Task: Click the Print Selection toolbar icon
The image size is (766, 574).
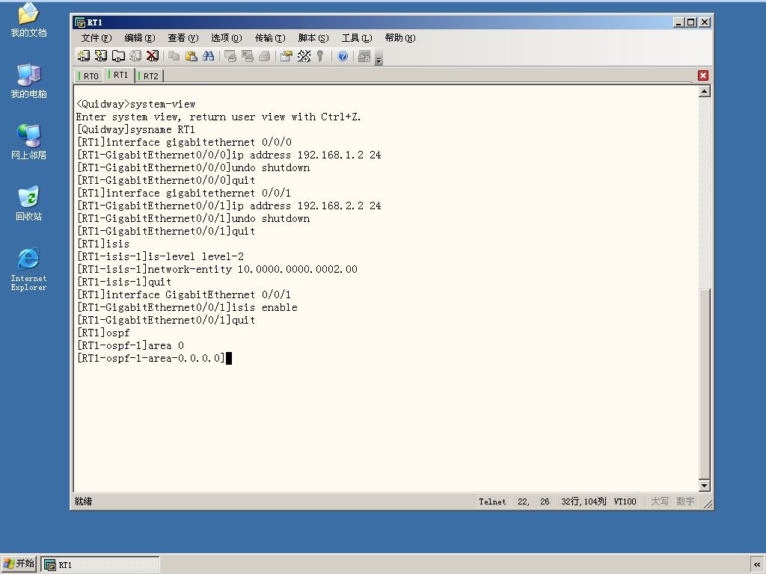Action: click(x=247, y=56)
